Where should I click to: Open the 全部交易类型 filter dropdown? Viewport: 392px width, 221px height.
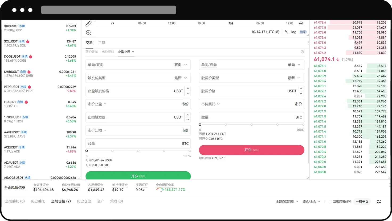pyautogui.click(x=287, y=202)
